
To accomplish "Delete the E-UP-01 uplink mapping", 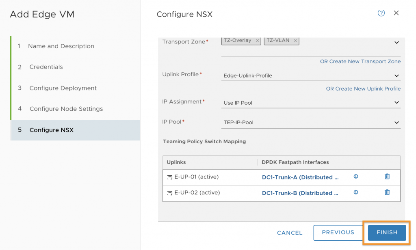I will pos(387,176).
